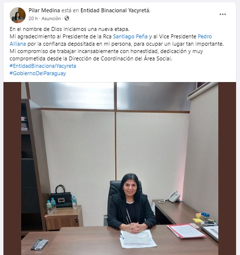Click the water bottles beside the handbag
The width and height of the screenshot is (240, 255).
[x=51, y=206]
